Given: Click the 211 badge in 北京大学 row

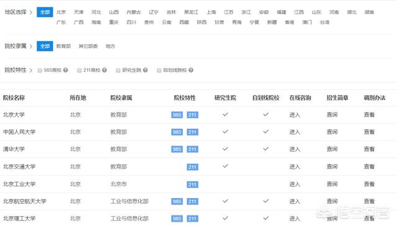Looking at the screenshot, I should click(x=192, y=115).
